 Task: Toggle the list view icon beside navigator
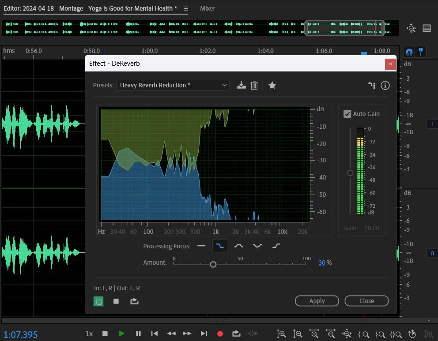click(x=427, y=28)
